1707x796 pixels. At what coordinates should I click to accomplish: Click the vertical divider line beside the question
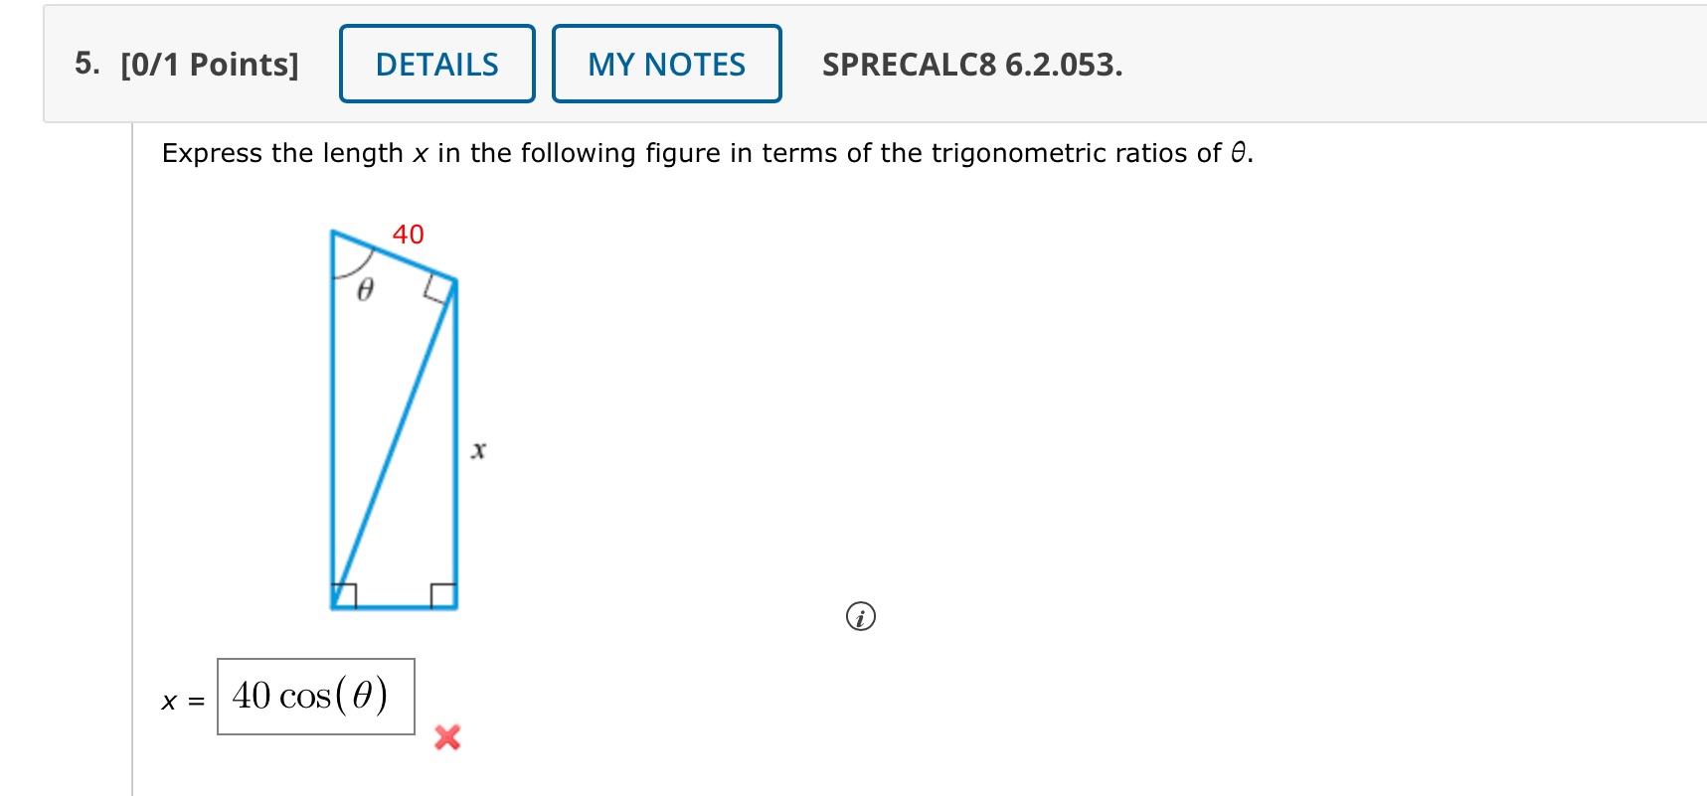(132, 398)
